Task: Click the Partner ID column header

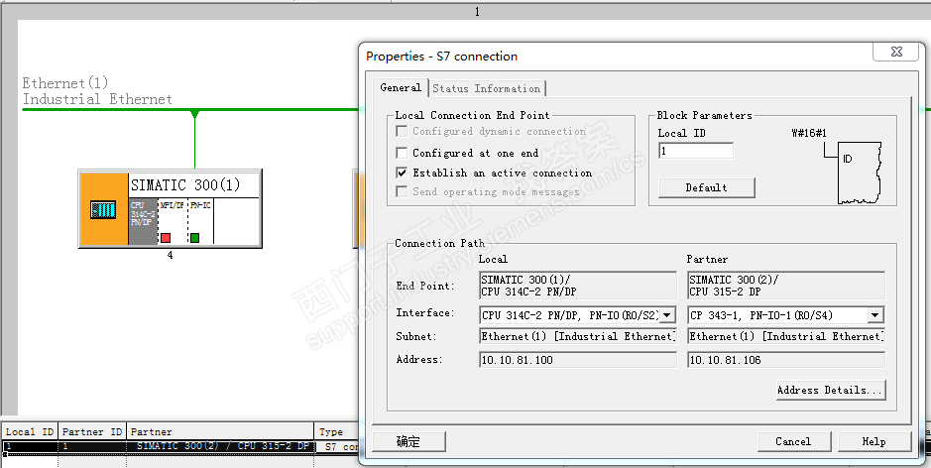Action: pos(92,431)
